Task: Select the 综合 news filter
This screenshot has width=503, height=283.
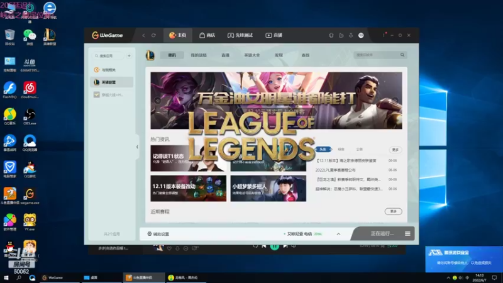Action: (341, 149)
